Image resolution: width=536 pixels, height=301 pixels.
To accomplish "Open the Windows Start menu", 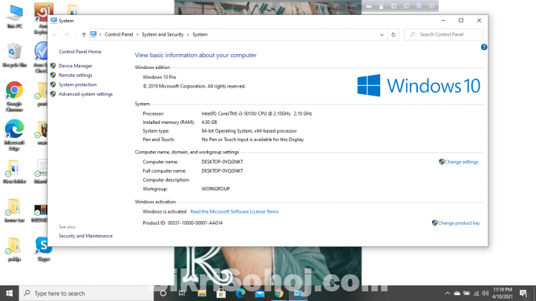I will [9, 293].
